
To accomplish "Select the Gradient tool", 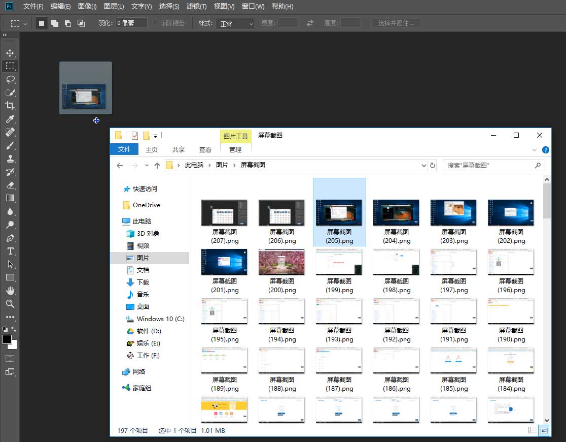I will (x=11, y=198).
